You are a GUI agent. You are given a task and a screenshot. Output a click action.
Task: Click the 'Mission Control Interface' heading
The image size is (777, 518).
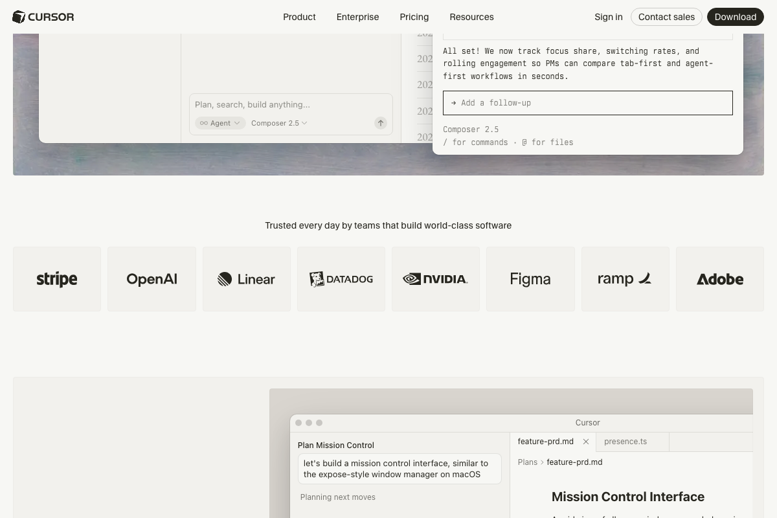[628, 497]
